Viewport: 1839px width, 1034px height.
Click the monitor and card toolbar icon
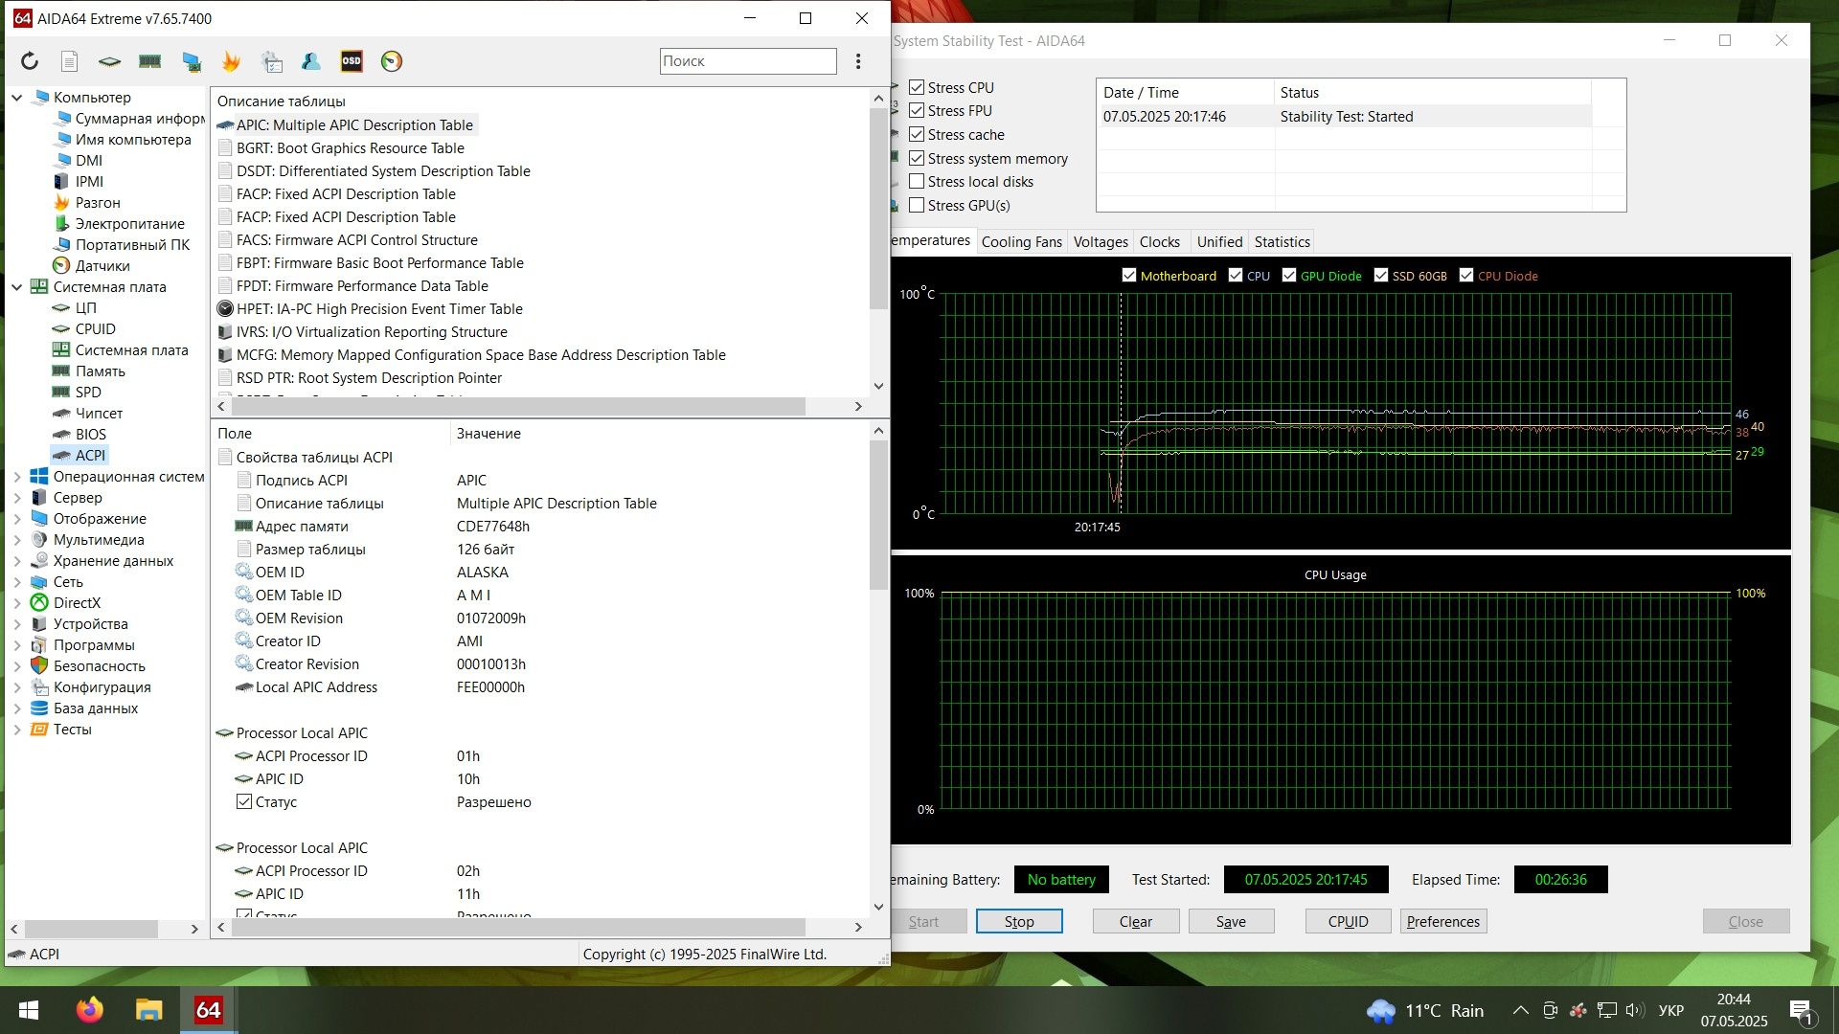coord(192,61)
